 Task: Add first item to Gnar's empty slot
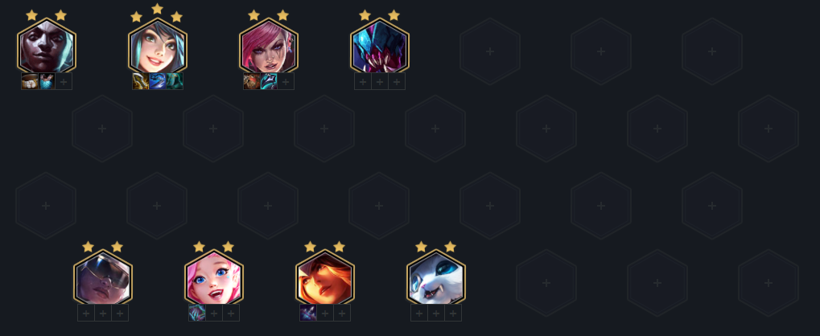pos(419,313)
